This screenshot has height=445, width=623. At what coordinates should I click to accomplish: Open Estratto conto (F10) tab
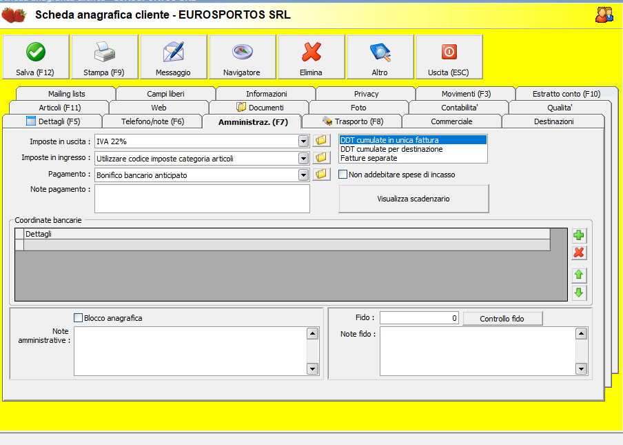(566, 94)
